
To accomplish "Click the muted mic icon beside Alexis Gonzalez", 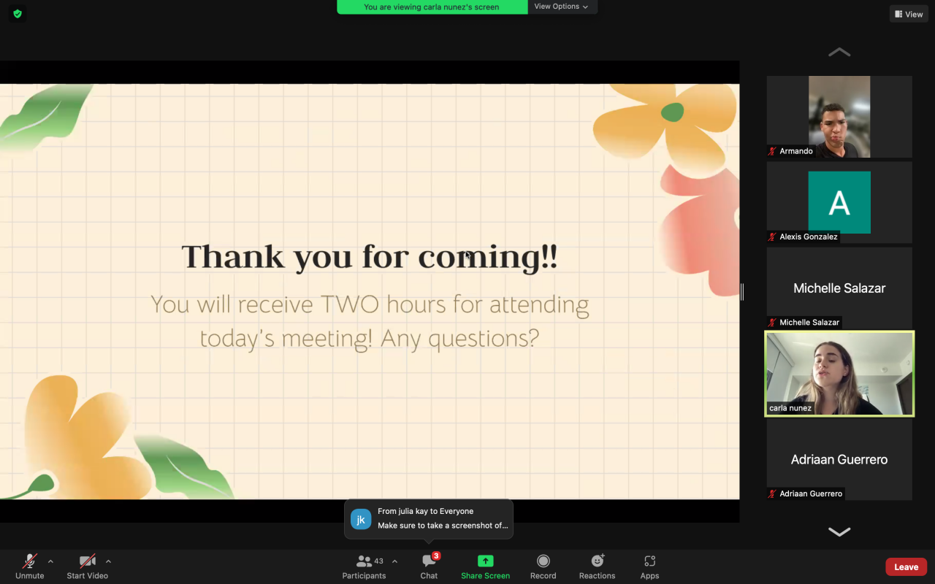I will [773, 237].
